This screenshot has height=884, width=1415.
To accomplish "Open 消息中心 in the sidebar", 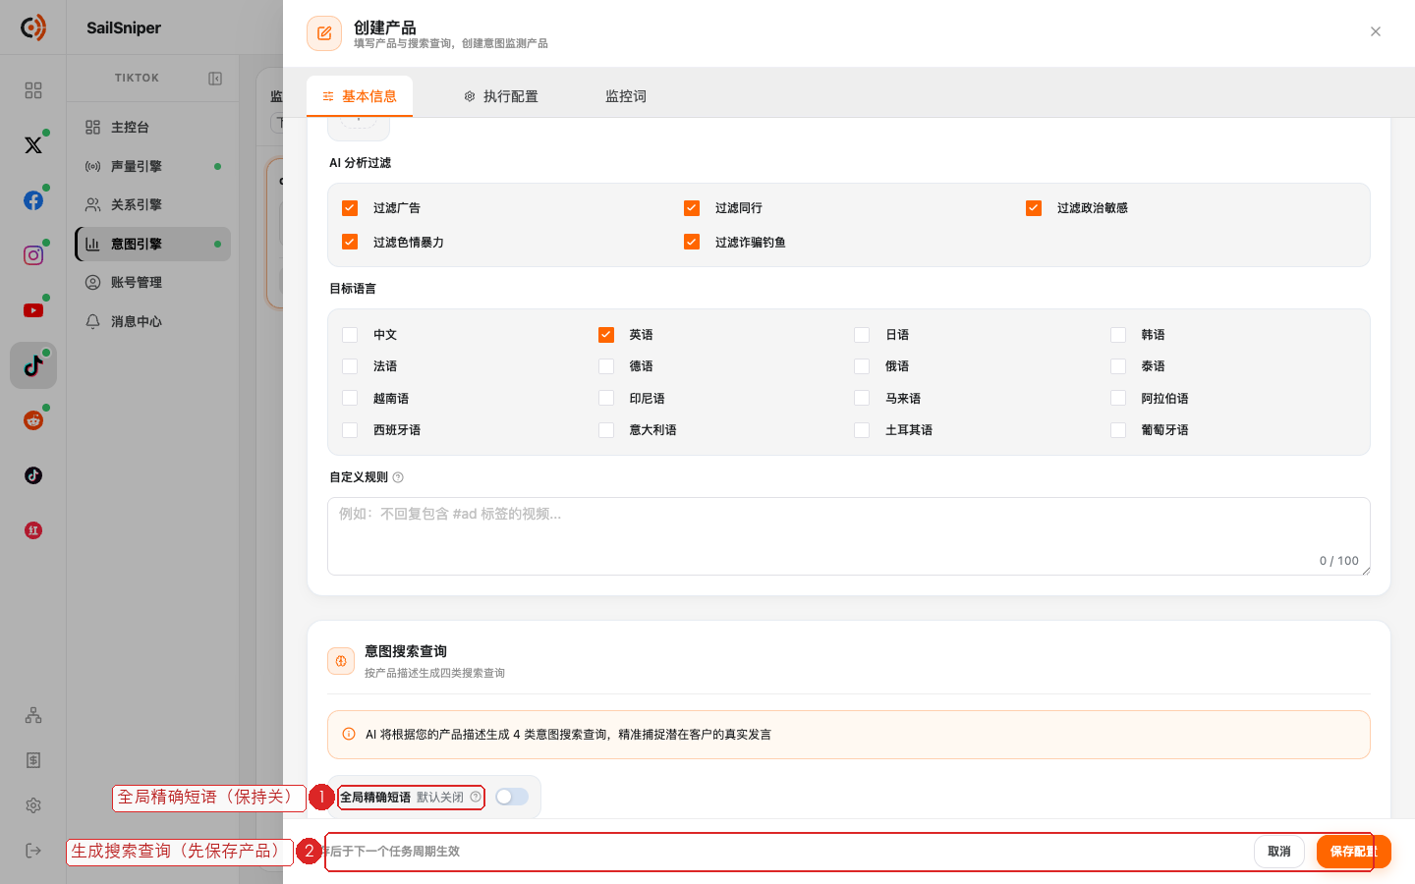I will (152, 321).
